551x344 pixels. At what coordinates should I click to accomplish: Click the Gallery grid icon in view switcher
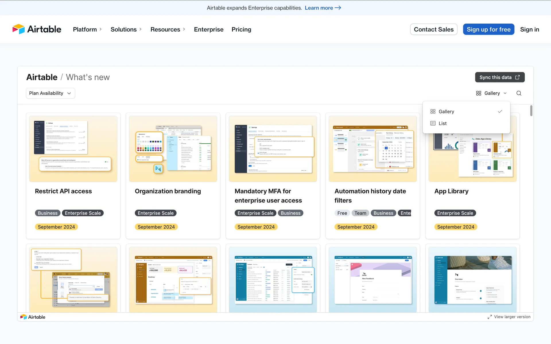(x=478, y=93)
